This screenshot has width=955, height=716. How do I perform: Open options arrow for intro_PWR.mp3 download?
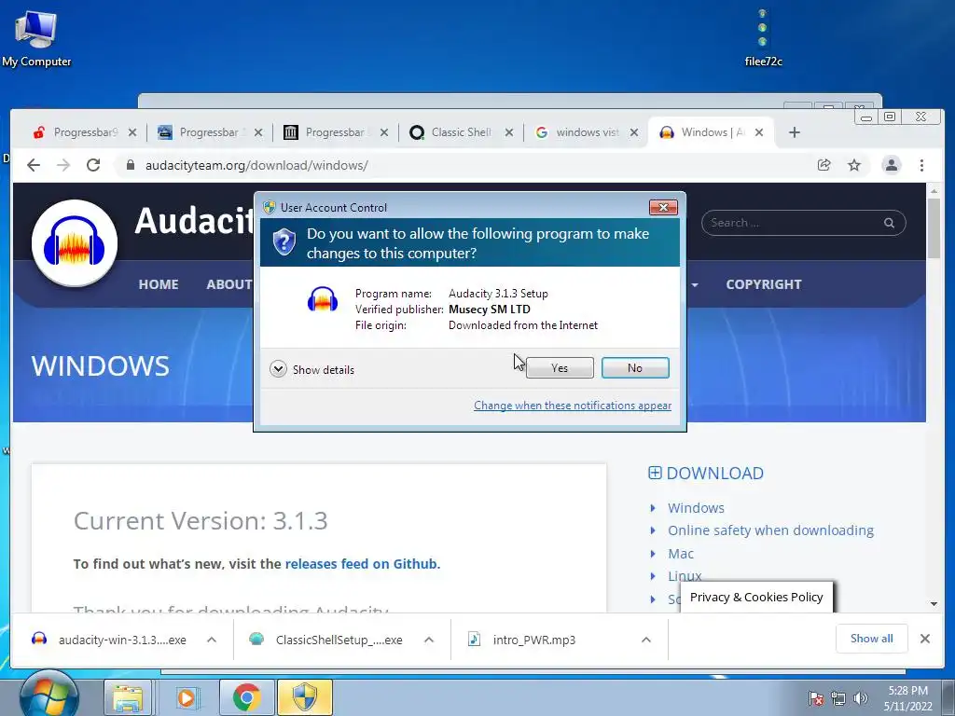point(646,640)
